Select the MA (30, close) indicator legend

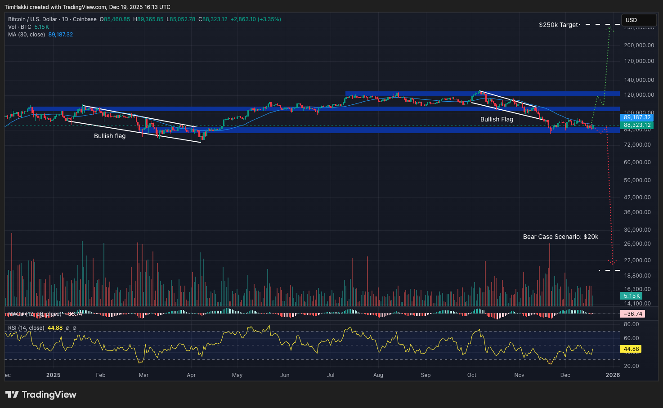click(x=27, y=35)
